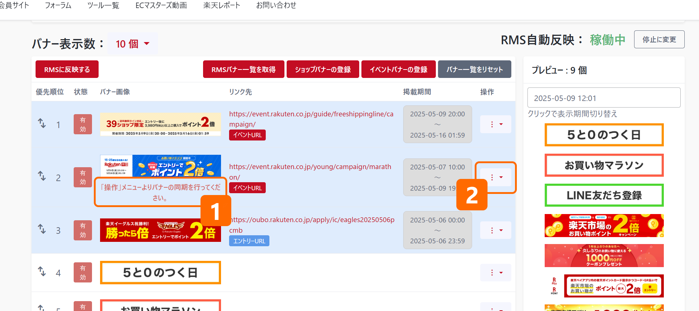This screenshot has height=311, width=699.
Task: Click period box 2025-05-09 20:00 to 2025-05-16
Action: coord(438,124)
